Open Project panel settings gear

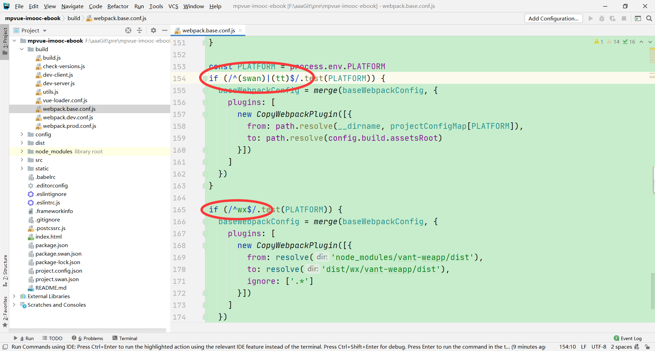(x=154, y=30)
